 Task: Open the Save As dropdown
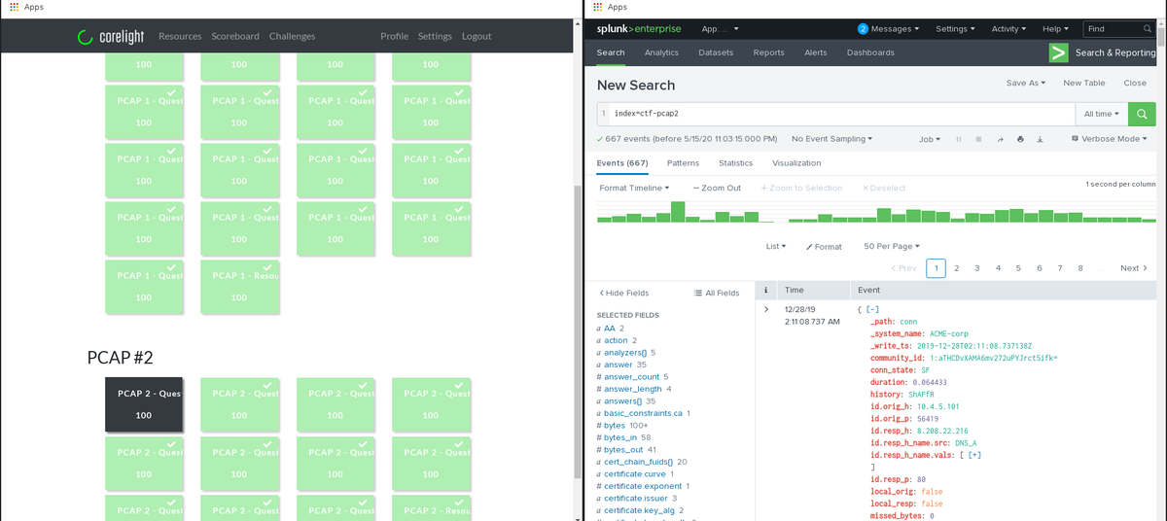point(1026,84)
